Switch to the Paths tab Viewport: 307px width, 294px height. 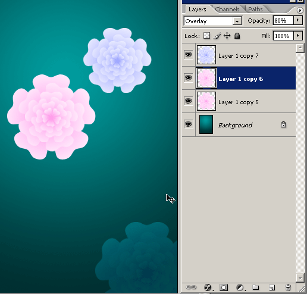[255, 9]
